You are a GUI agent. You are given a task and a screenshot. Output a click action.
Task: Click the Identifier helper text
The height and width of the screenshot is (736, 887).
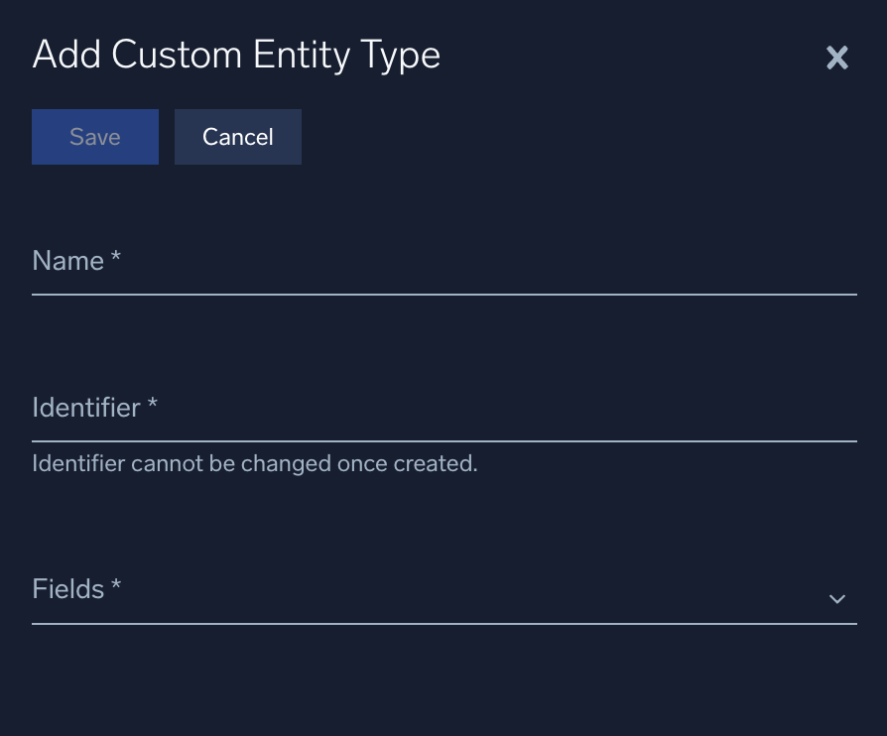pos(255,463)
